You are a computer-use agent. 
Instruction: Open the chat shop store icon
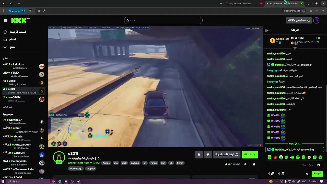[x=283, y=174]
